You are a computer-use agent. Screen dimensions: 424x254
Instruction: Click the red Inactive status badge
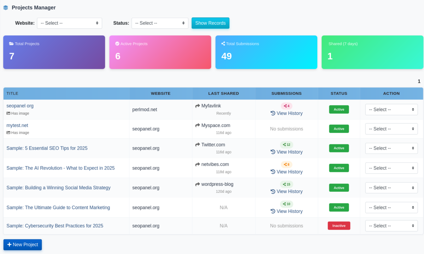click(339, 226)
